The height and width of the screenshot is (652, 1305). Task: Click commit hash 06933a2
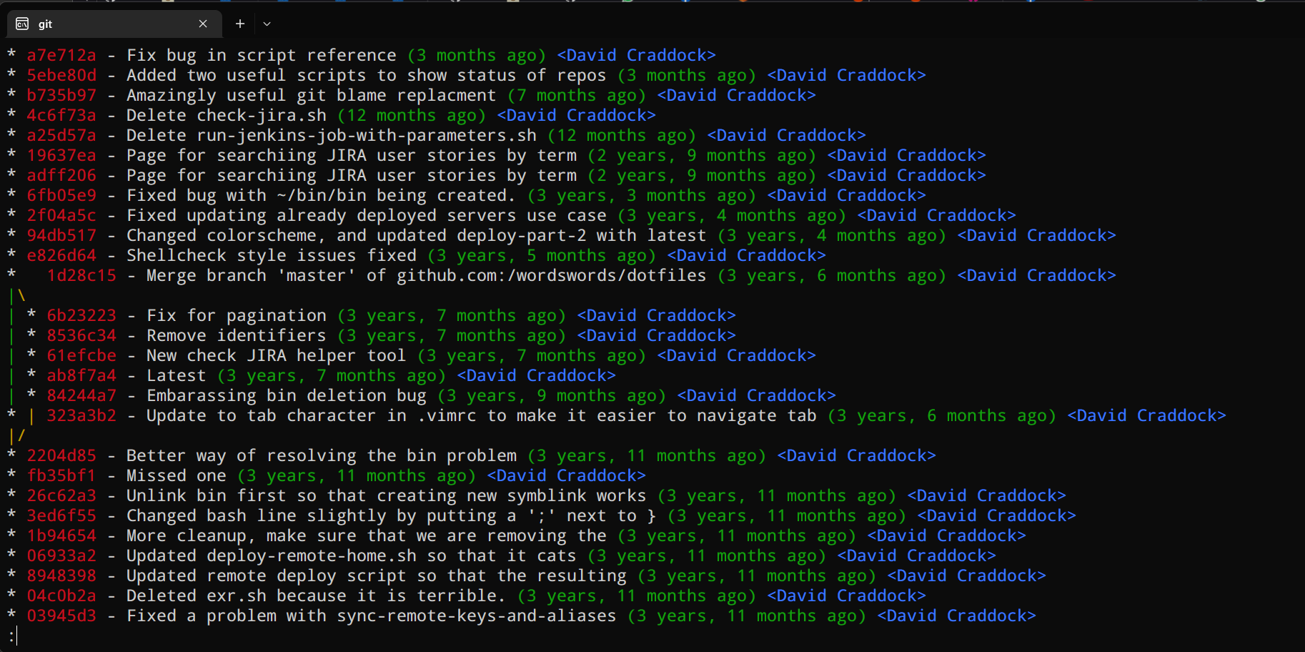click(61, 555)
